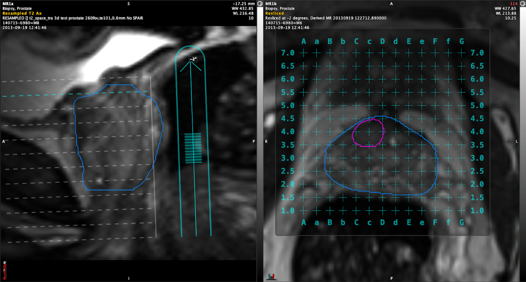Click the probe depth marker stack
Image resolution: width=526 pixels, height=282 pixels.
pyautogui.click(x=193, y=148)
